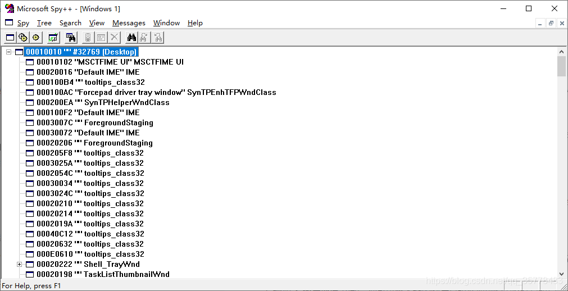Select 00020206 ForegroundStaging row
The width and height of the screenshot is (568, 291).
94,143
